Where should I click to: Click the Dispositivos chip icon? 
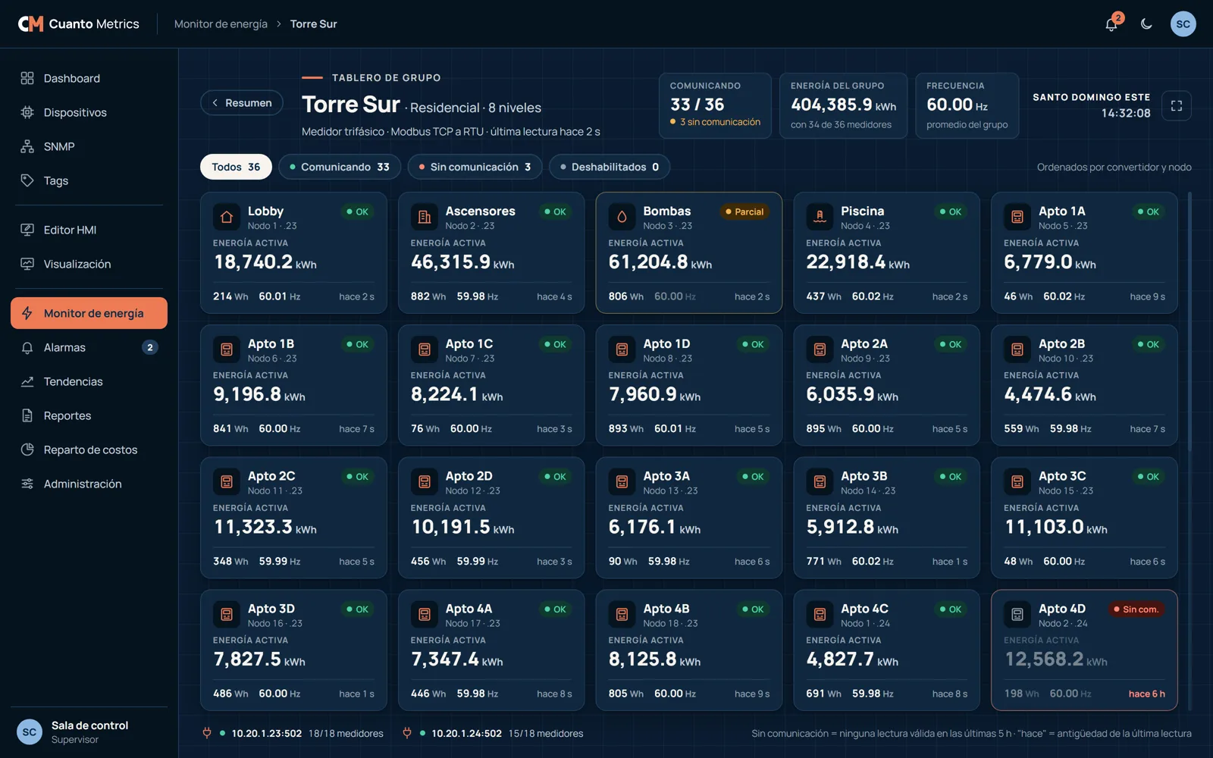tap(27, 112)
